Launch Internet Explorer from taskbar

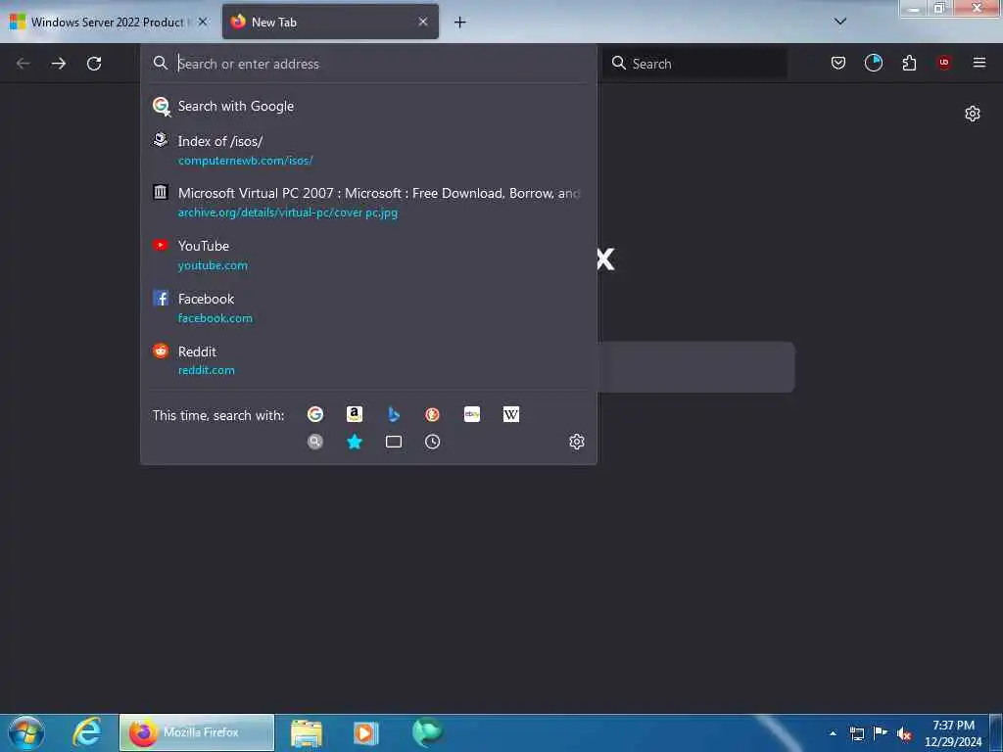[x=87, y=732]
